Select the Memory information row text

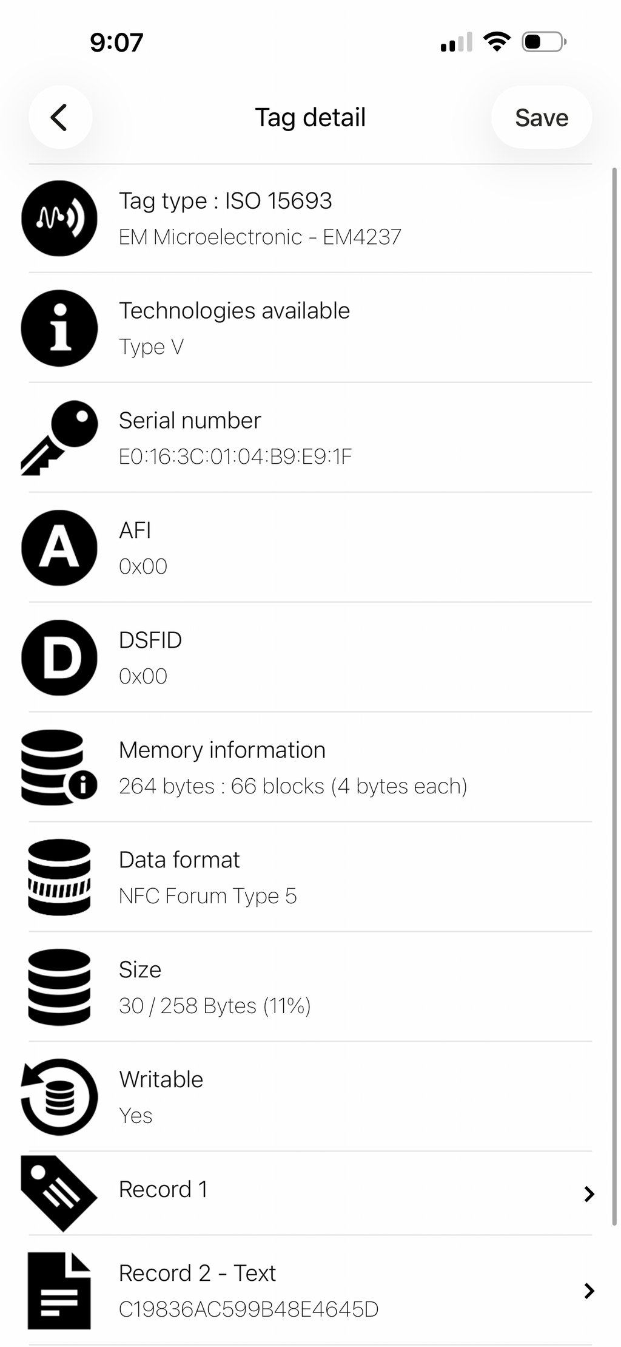coord(293,767)
